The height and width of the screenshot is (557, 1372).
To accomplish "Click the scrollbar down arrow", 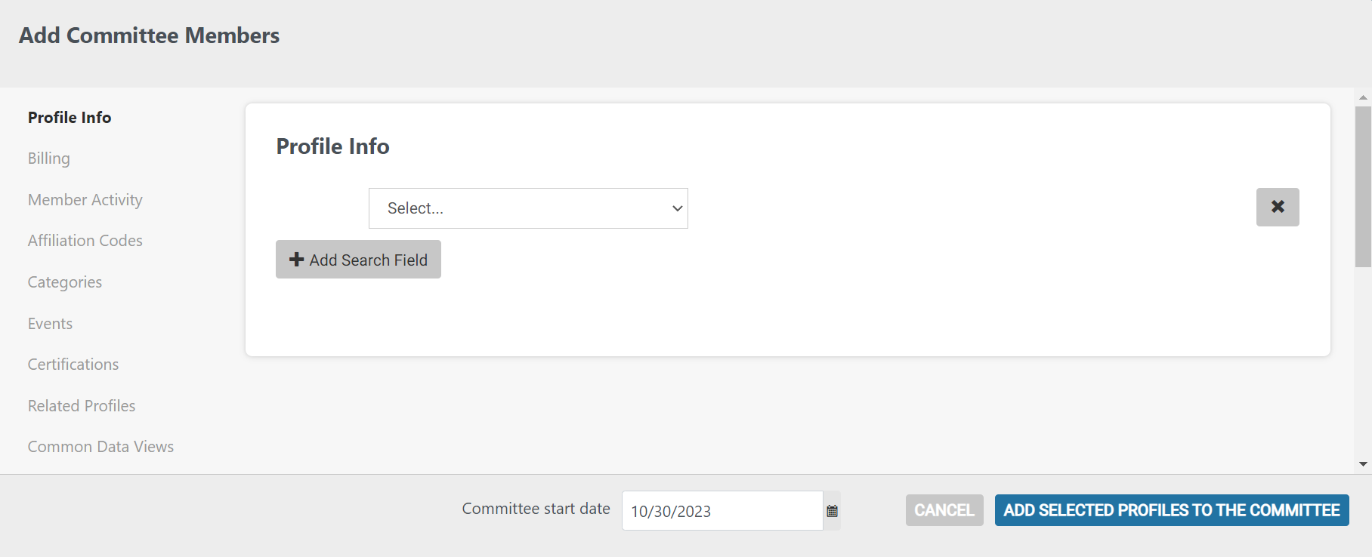I will coord(1363,464).
